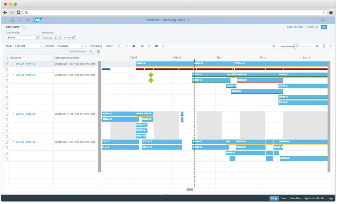Collapse the WAO53_0001_001 resource row
This screenshot has height=204, width=337.
[x=13, y=142]
